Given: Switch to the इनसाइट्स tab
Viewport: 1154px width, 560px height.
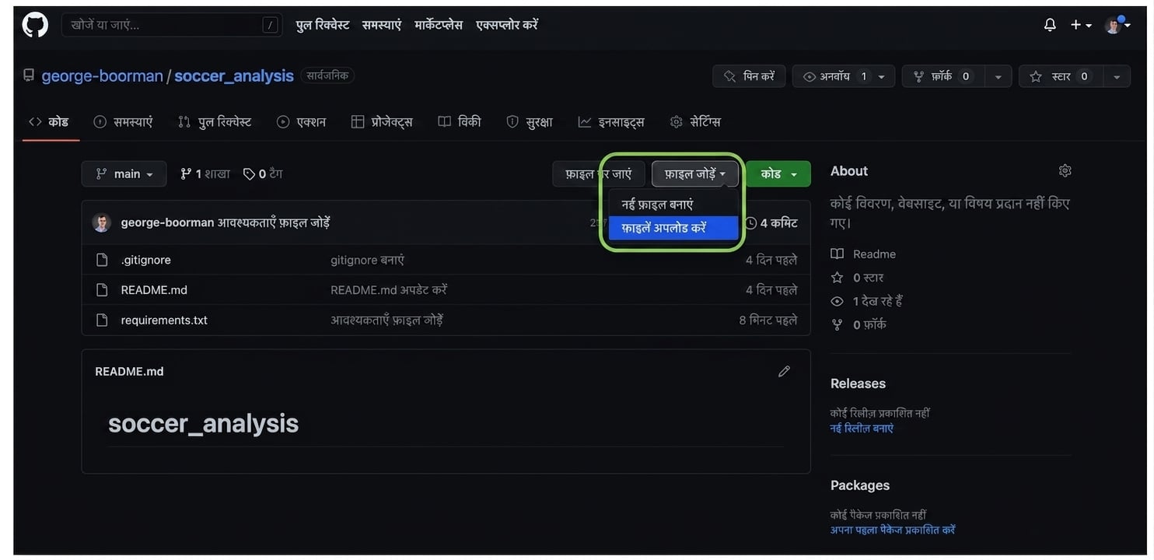Looking at the screenshot, I should [x=611, y=122].
